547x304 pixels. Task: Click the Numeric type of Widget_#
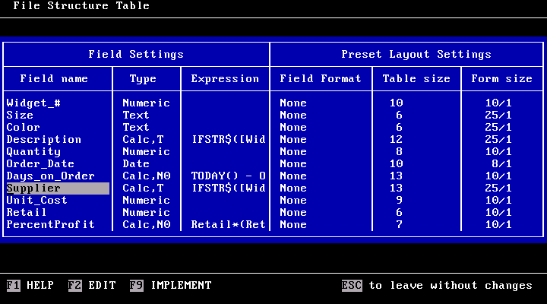[146, 103]
